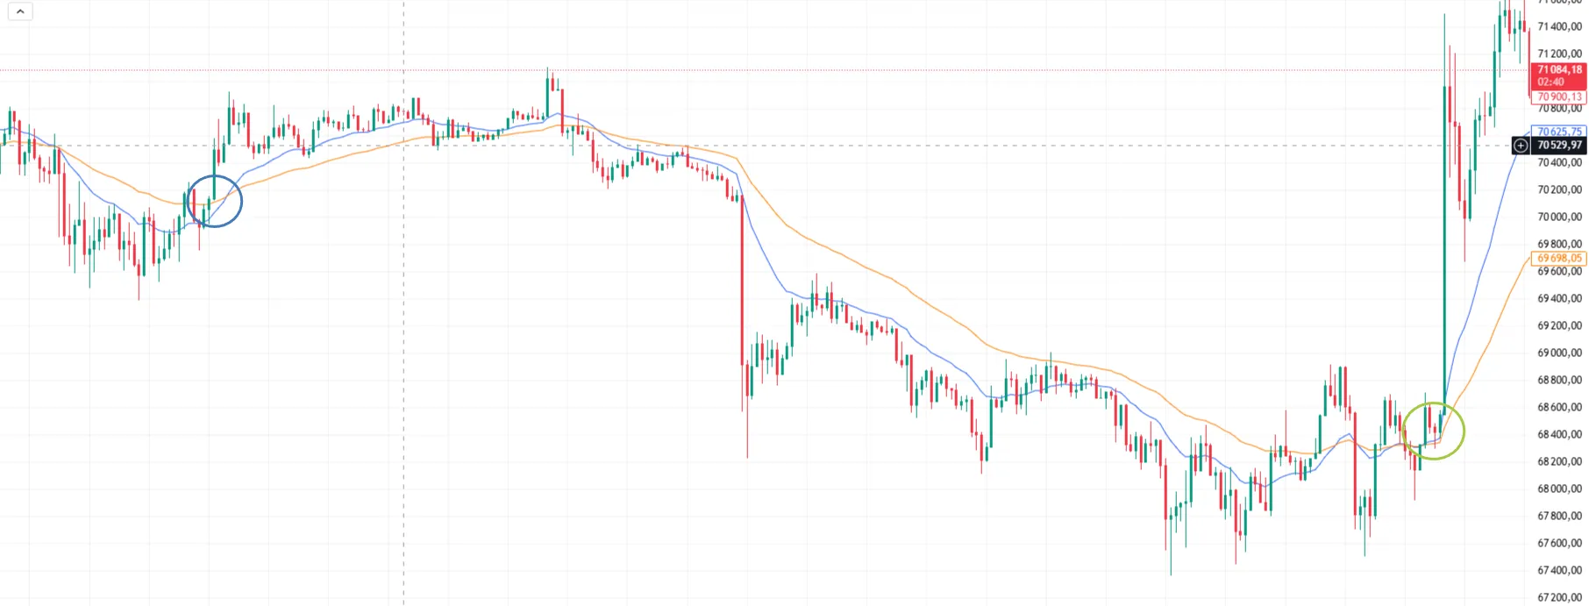Click the 69000,00 price axis label
1589x606 pixels.
tap(1559, 353)
